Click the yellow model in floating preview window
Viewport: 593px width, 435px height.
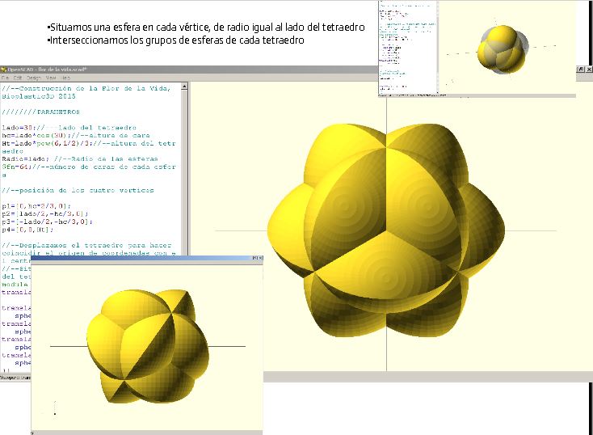[x=148, y=345]
